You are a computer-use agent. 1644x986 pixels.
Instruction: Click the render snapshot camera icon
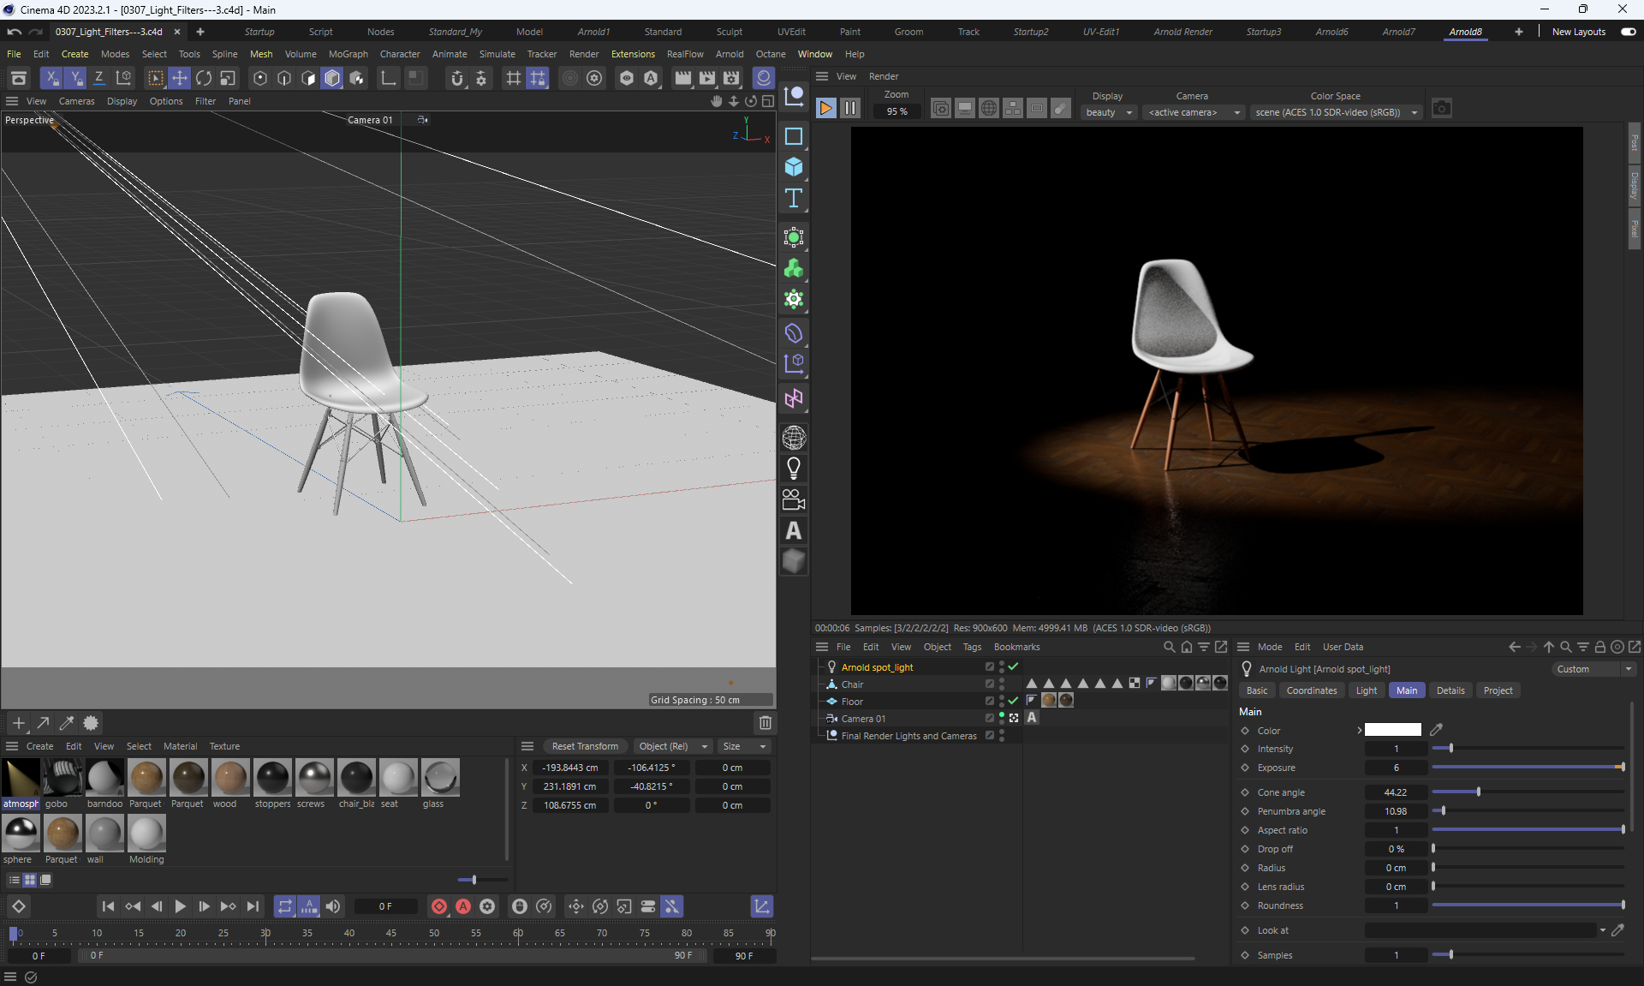(1442, 109)
